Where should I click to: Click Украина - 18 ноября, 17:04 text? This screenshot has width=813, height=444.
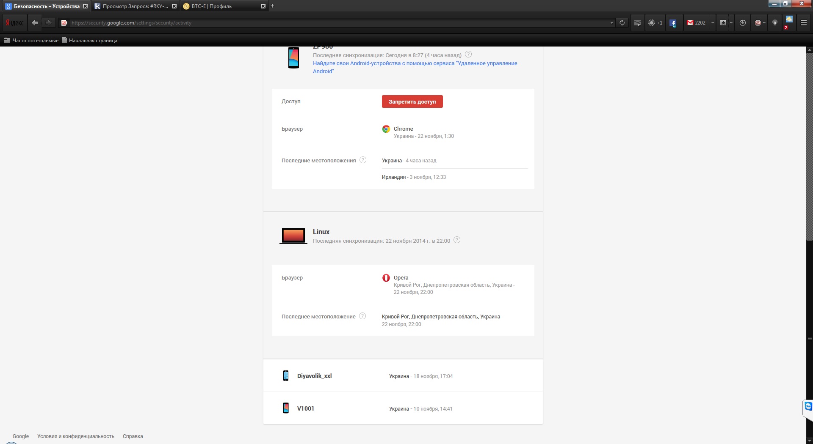[421, 376]
